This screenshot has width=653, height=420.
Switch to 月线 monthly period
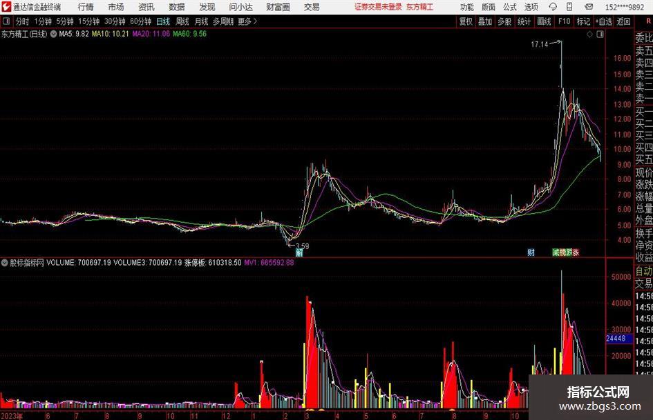coord(201,21)
